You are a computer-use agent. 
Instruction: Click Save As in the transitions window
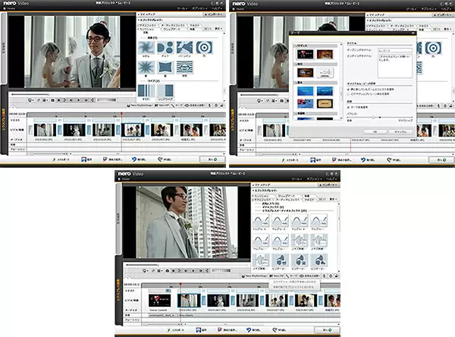(112, 159)
